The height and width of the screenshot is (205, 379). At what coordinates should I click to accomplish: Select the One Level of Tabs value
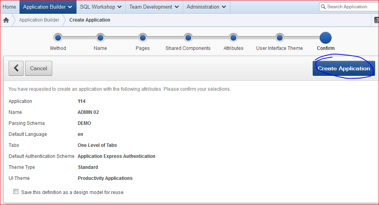97,145
